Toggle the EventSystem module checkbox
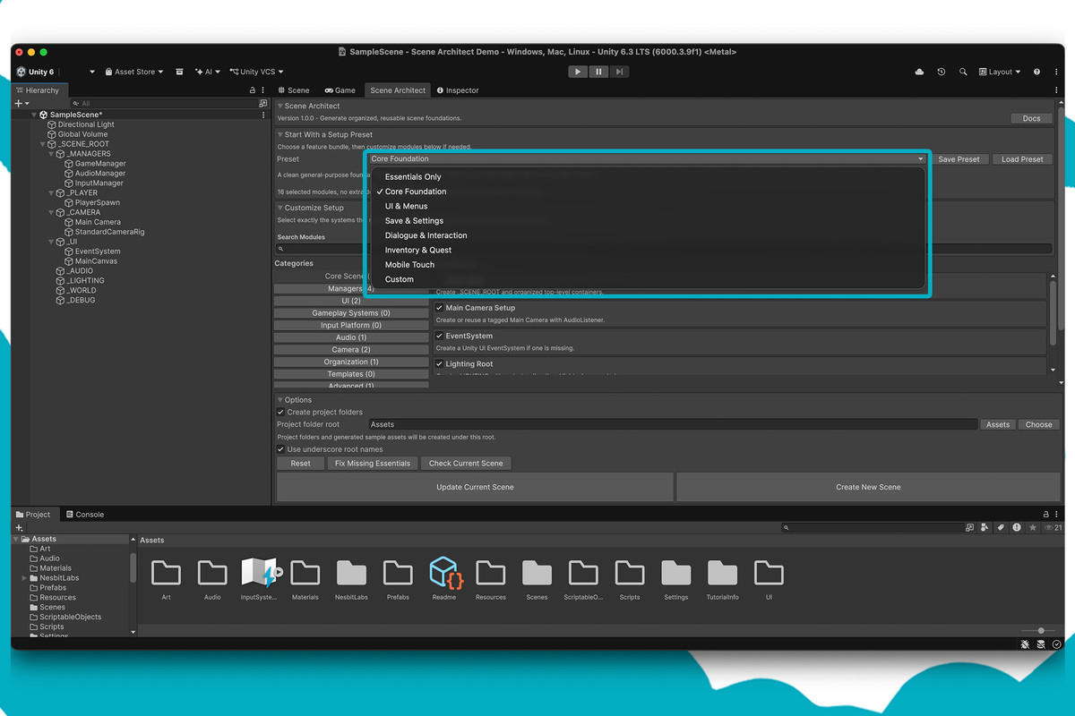The height and width of the screenshot is (716, 1075). coord(440,336)
